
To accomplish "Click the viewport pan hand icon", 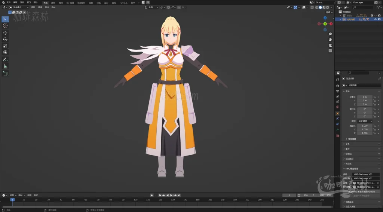I will click(x=330, y=40).
